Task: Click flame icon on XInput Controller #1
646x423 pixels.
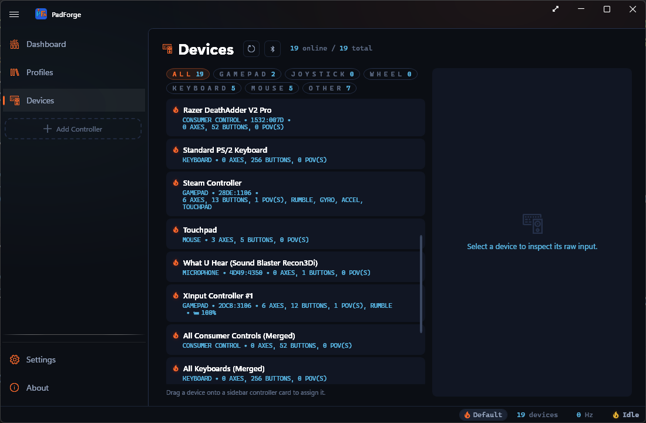Action: pos(176,296)
